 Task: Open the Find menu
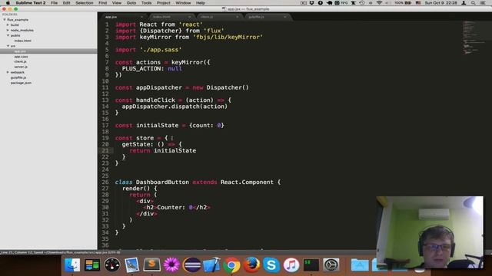[102, 3]
